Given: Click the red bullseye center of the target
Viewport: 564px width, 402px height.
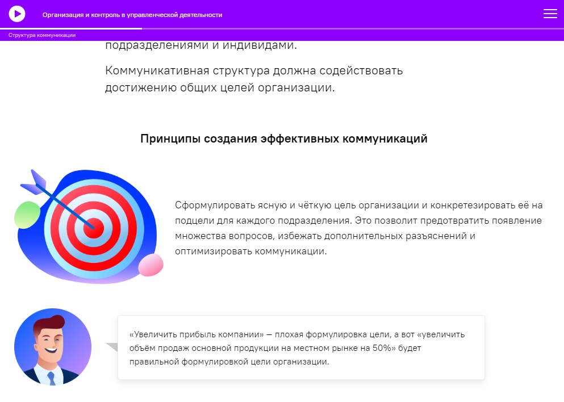Looking at the screenshot, I should tap(94, 229).
